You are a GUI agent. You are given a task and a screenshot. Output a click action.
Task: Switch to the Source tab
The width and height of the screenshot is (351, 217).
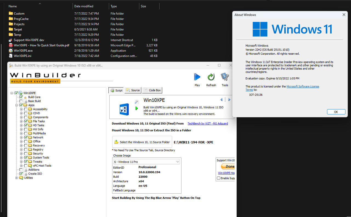pyautogui.click(x=133, y=90)
